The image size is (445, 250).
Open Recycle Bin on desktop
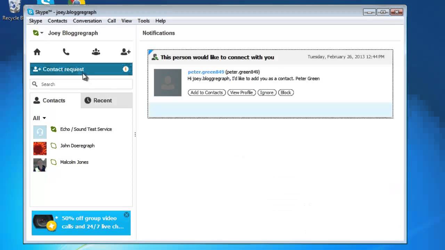click(14, 10)
